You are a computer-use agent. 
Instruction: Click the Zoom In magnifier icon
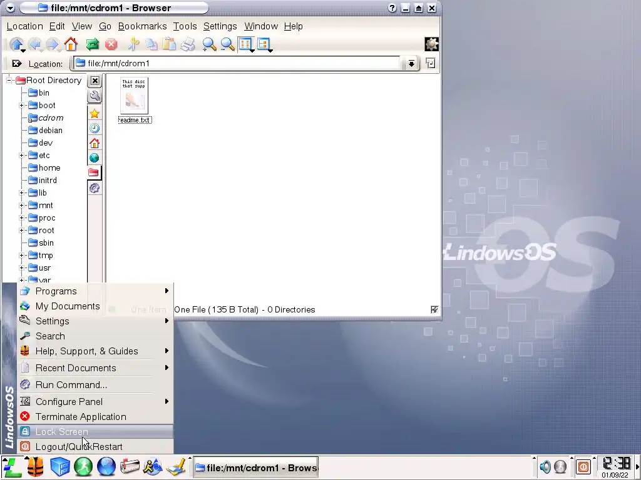pos(209,44)
